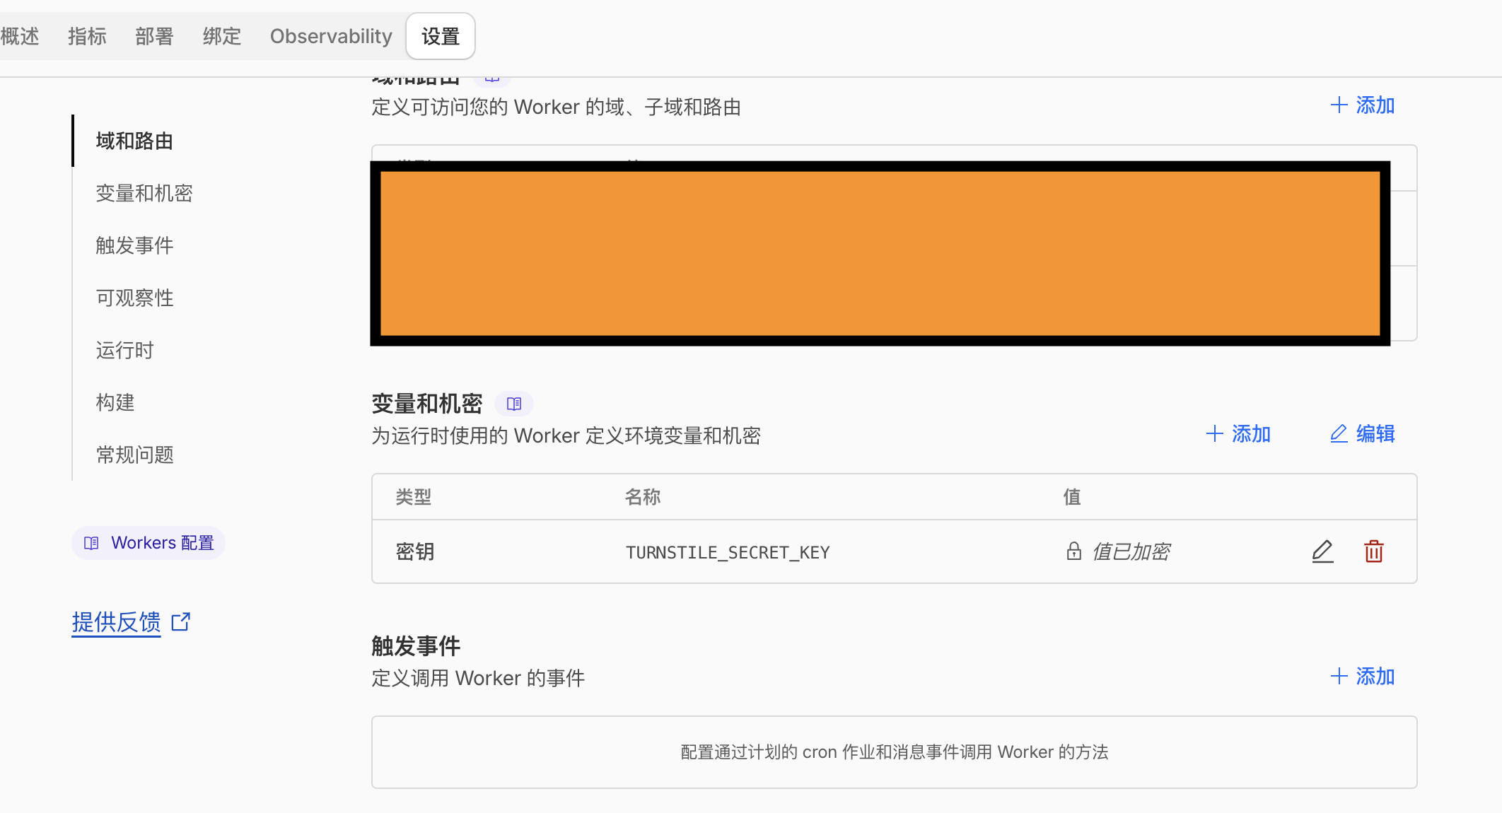Open 常规问题 from the sidebar
This screenshot has width=1502, height=813.
[x=134, y=455]
